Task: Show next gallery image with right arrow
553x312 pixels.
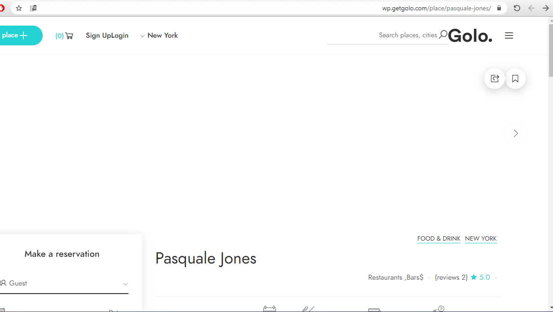Action: point(515,133)
